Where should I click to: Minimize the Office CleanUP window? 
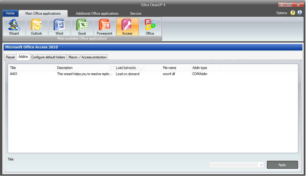[282, 4]
